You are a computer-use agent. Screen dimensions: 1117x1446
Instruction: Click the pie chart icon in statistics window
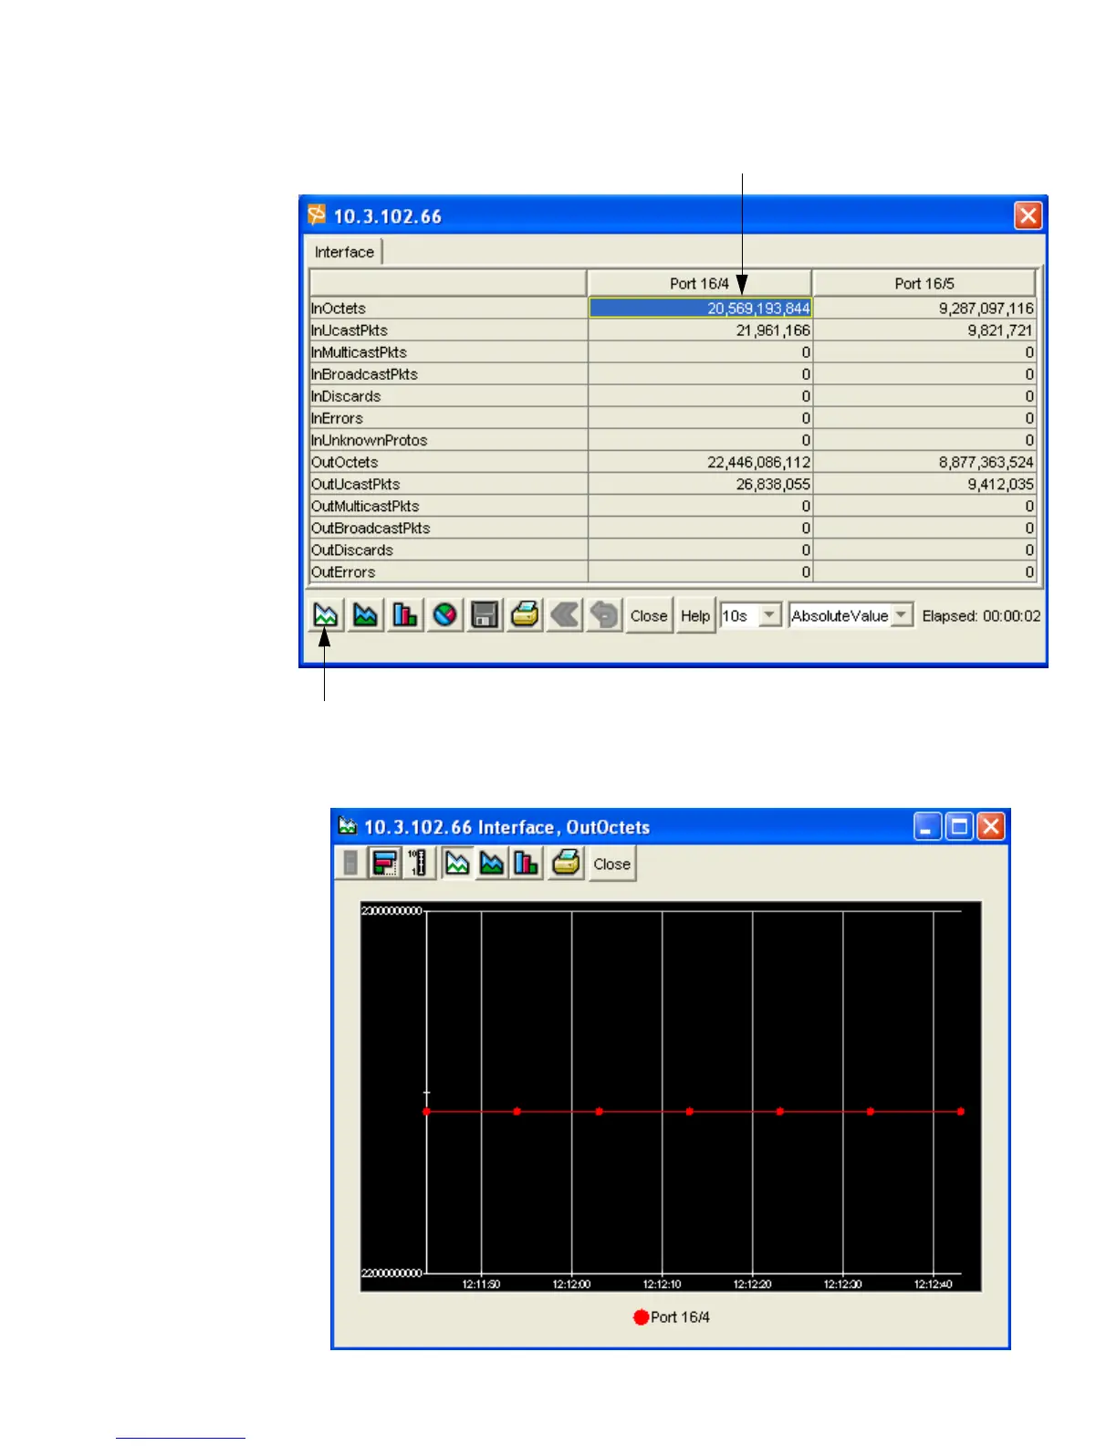click(445, 615)
